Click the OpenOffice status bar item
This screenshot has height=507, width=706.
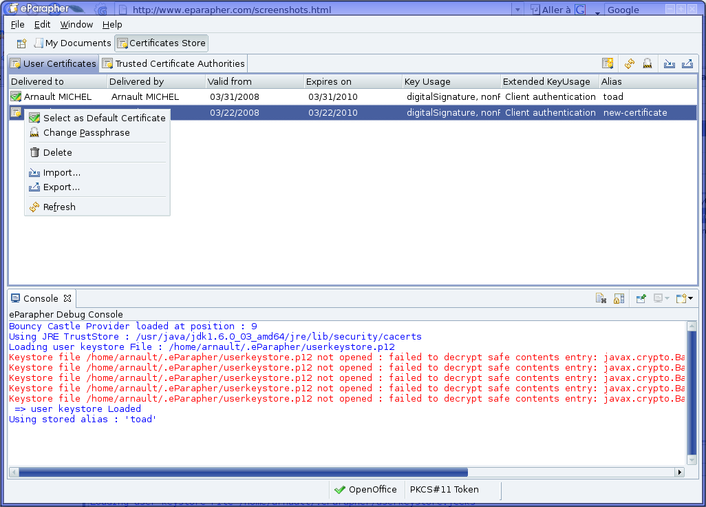[365, 489]
